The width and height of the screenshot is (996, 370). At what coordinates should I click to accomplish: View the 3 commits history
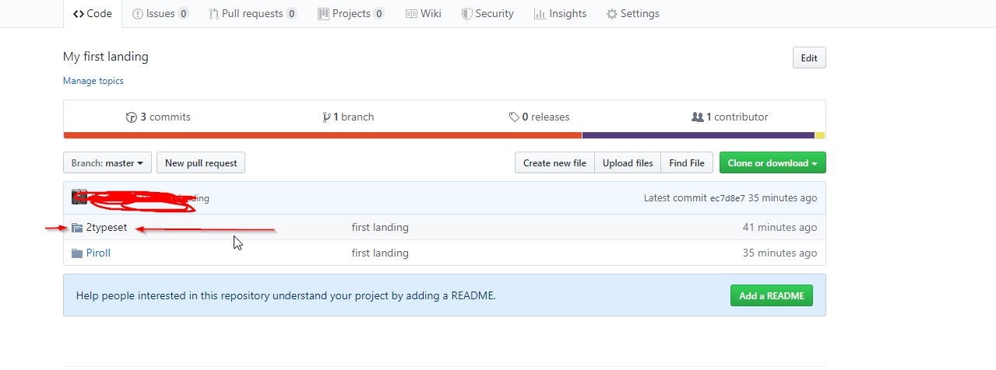pyautogui.click(x=158, y=117)
